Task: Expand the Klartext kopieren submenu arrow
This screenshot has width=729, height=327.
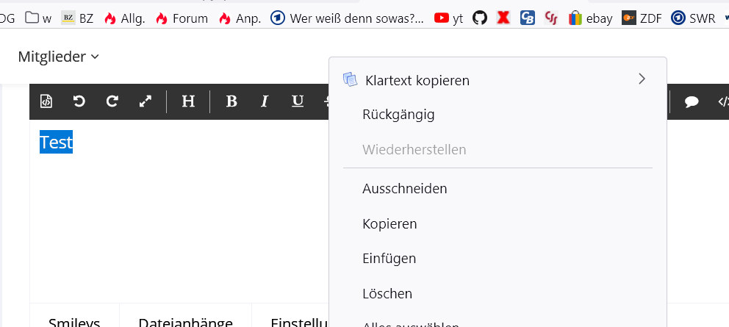Action: click(642, 79)
